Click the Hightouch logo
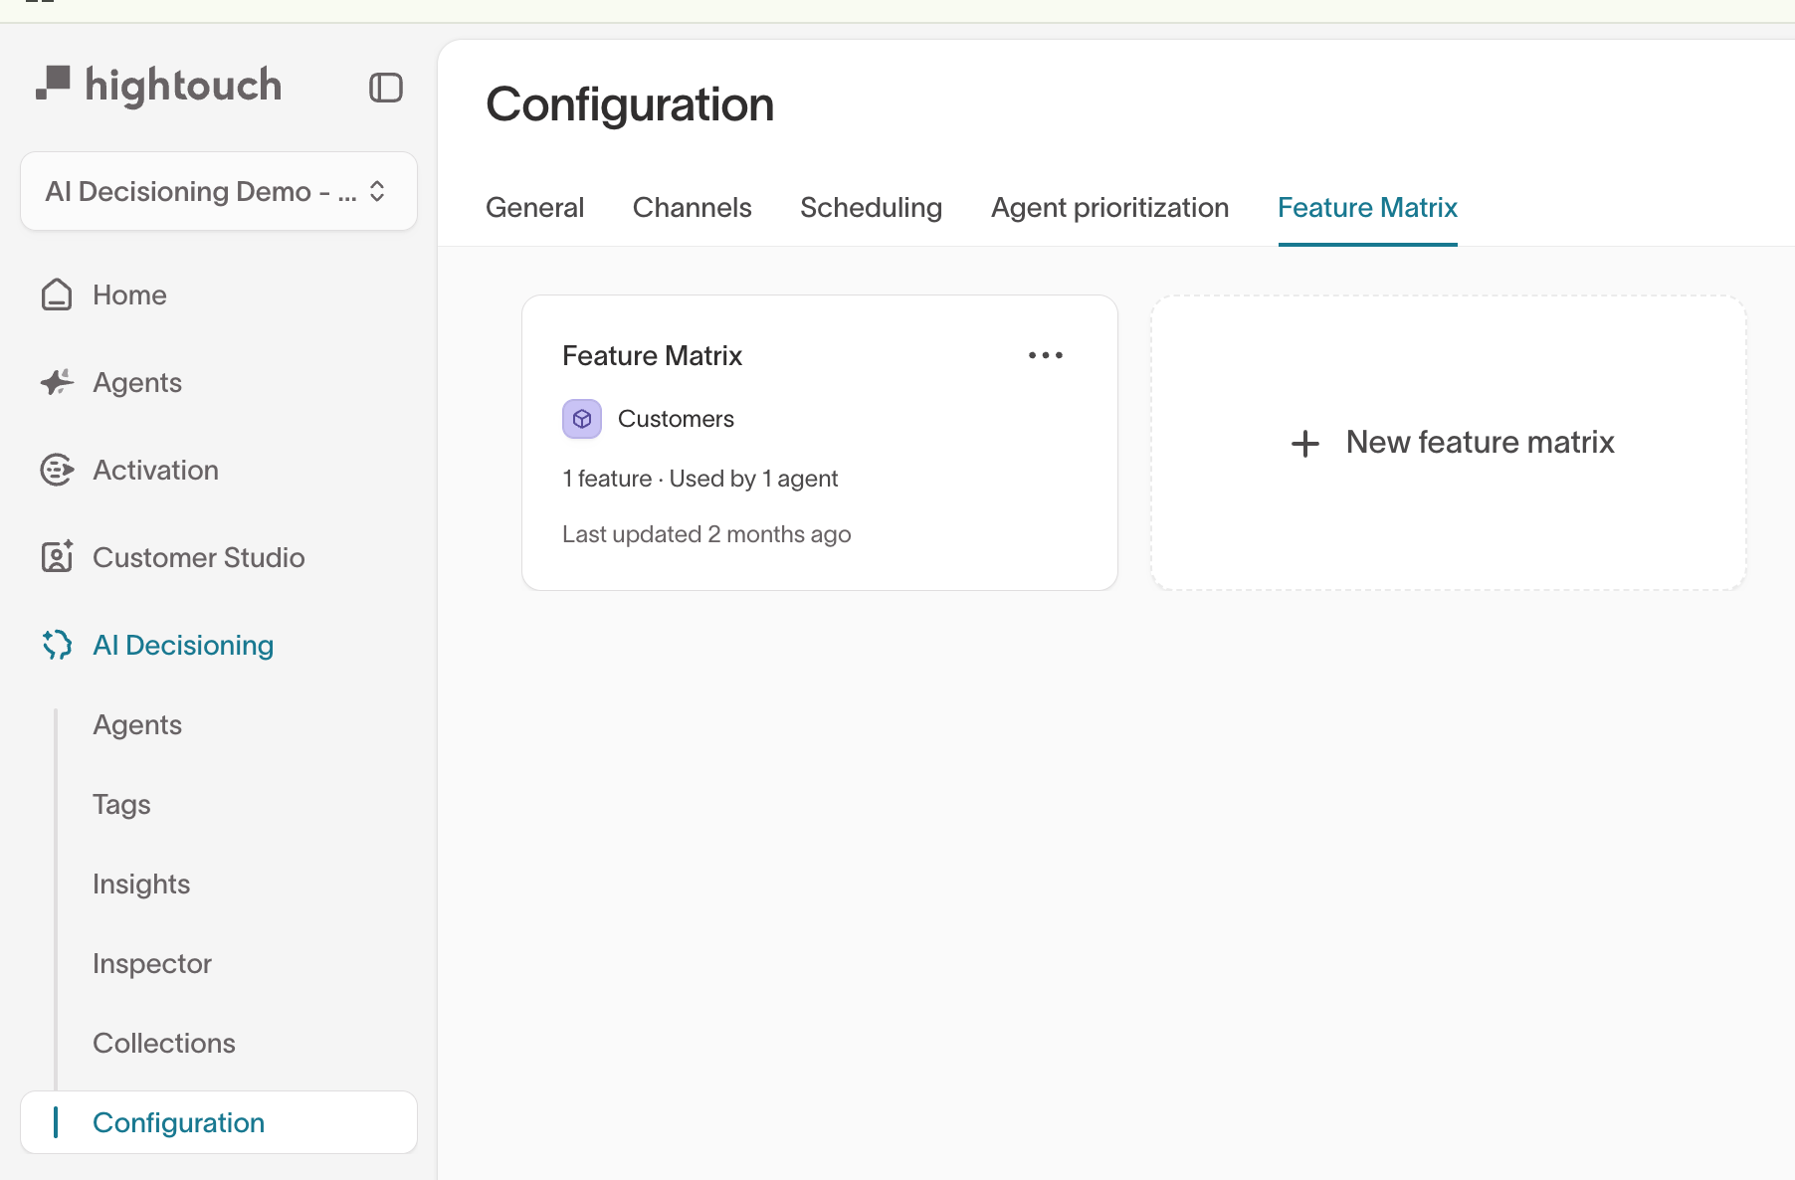1795x1180 pixels. 159,86
